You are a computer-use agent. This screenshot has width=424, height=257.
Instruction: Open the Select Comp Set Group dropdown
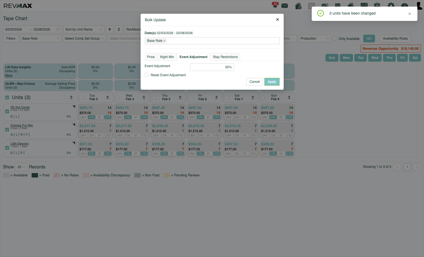84,39
